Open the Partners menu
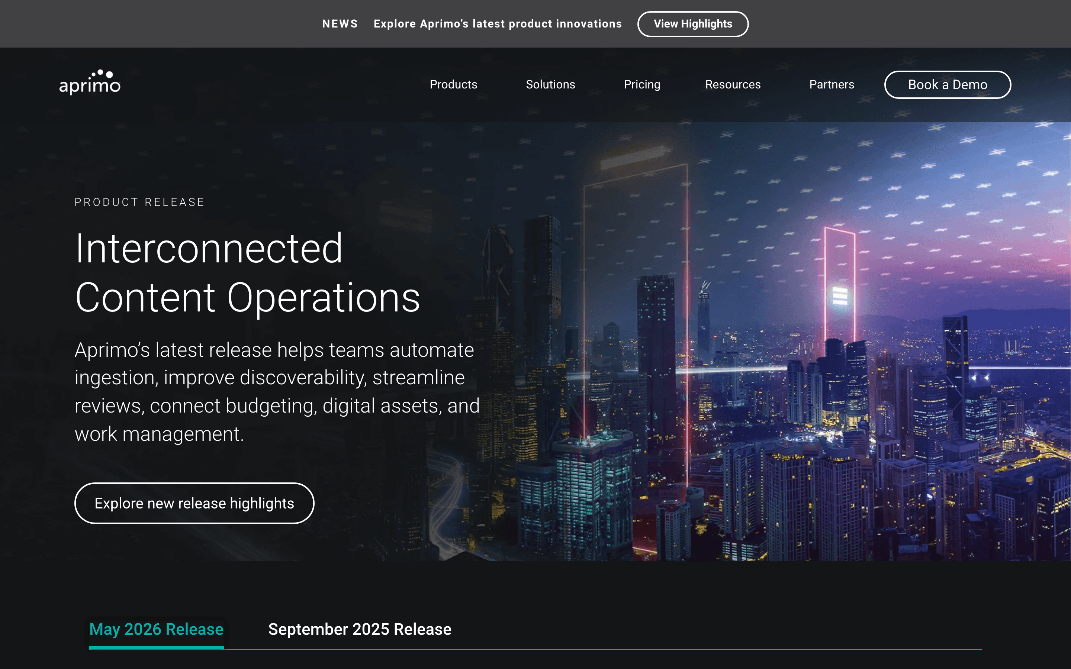Image resolution: width=1071 pixels, height=669 pixels. pyautogui.click(x=832, y=84)
